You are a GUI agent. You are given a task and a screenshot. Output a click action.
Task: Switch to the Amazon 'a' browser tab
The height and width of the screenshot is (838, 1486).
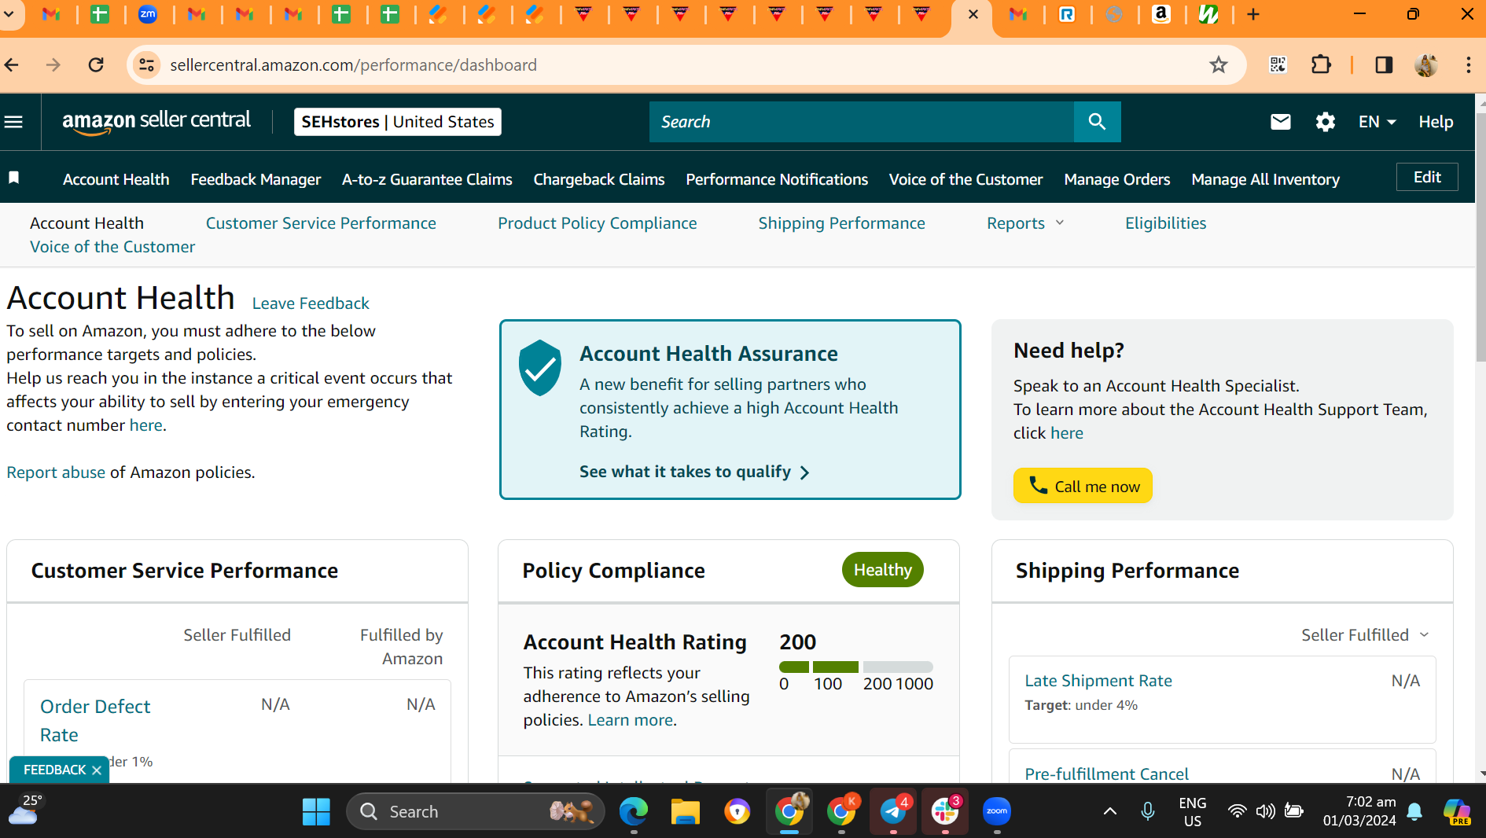[x=1161, y=14]
